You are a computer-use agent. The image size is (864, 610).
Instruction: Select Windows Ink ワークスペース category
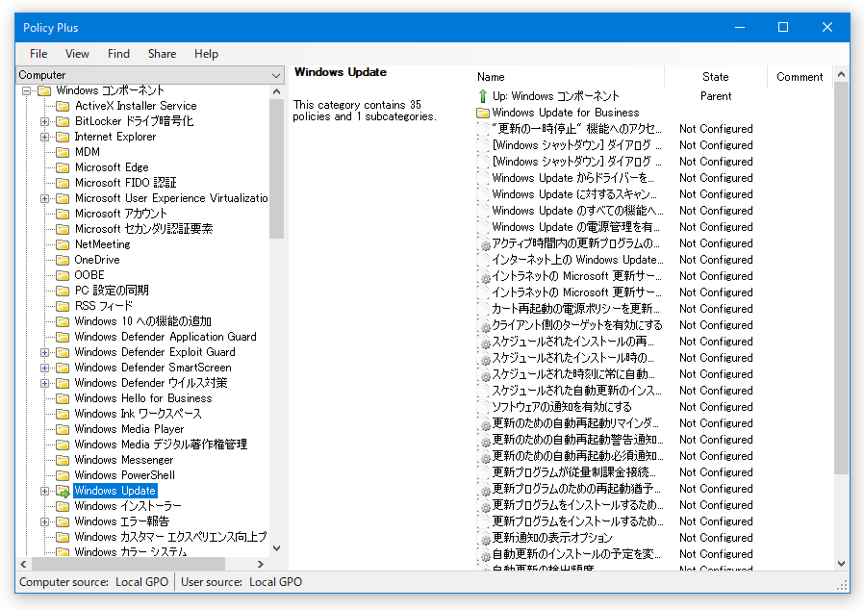[x=139, y=414]
